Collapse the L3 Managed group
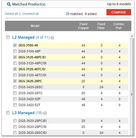This screenshot has height=138, width=136. 45,113
